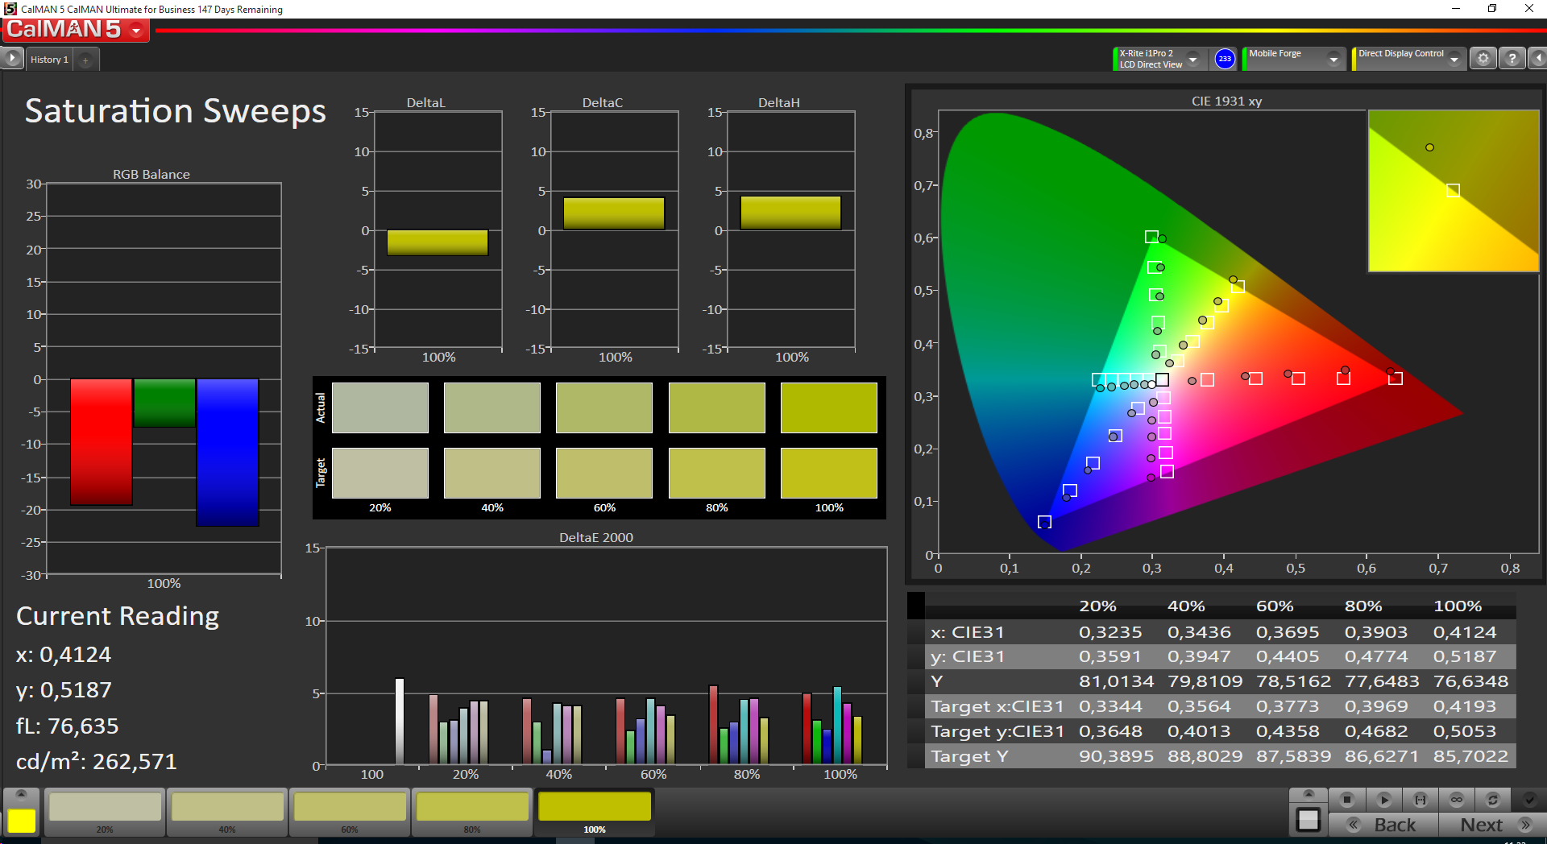The image size is (1547, 844).
Task: Select the 100% saturation patch button
Action: point(595,812)
